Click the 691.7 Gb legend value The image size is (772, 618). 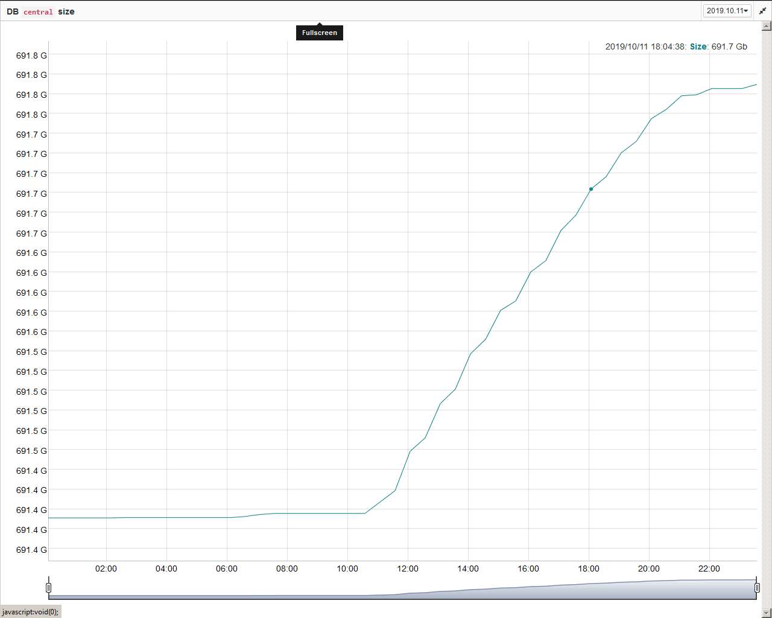(x=729, y=46)
